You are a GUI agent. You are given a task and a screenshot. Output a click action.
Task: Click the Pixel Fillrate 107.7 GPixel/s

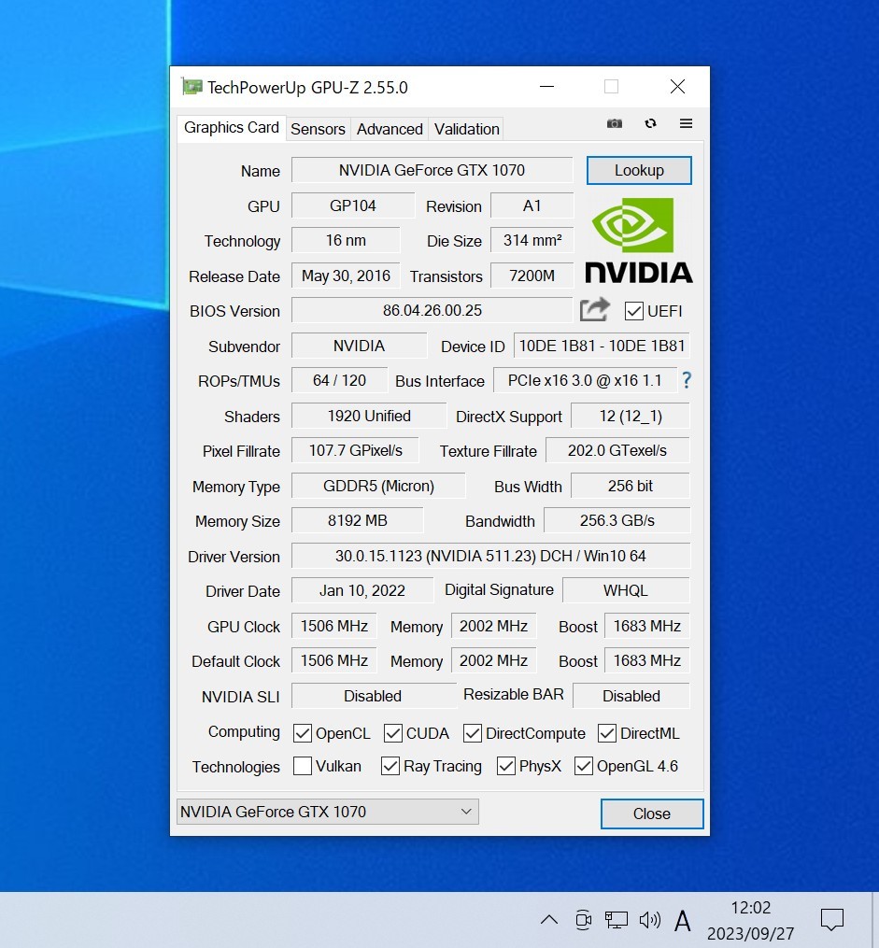pyautogui.click(x=355, y=450)
